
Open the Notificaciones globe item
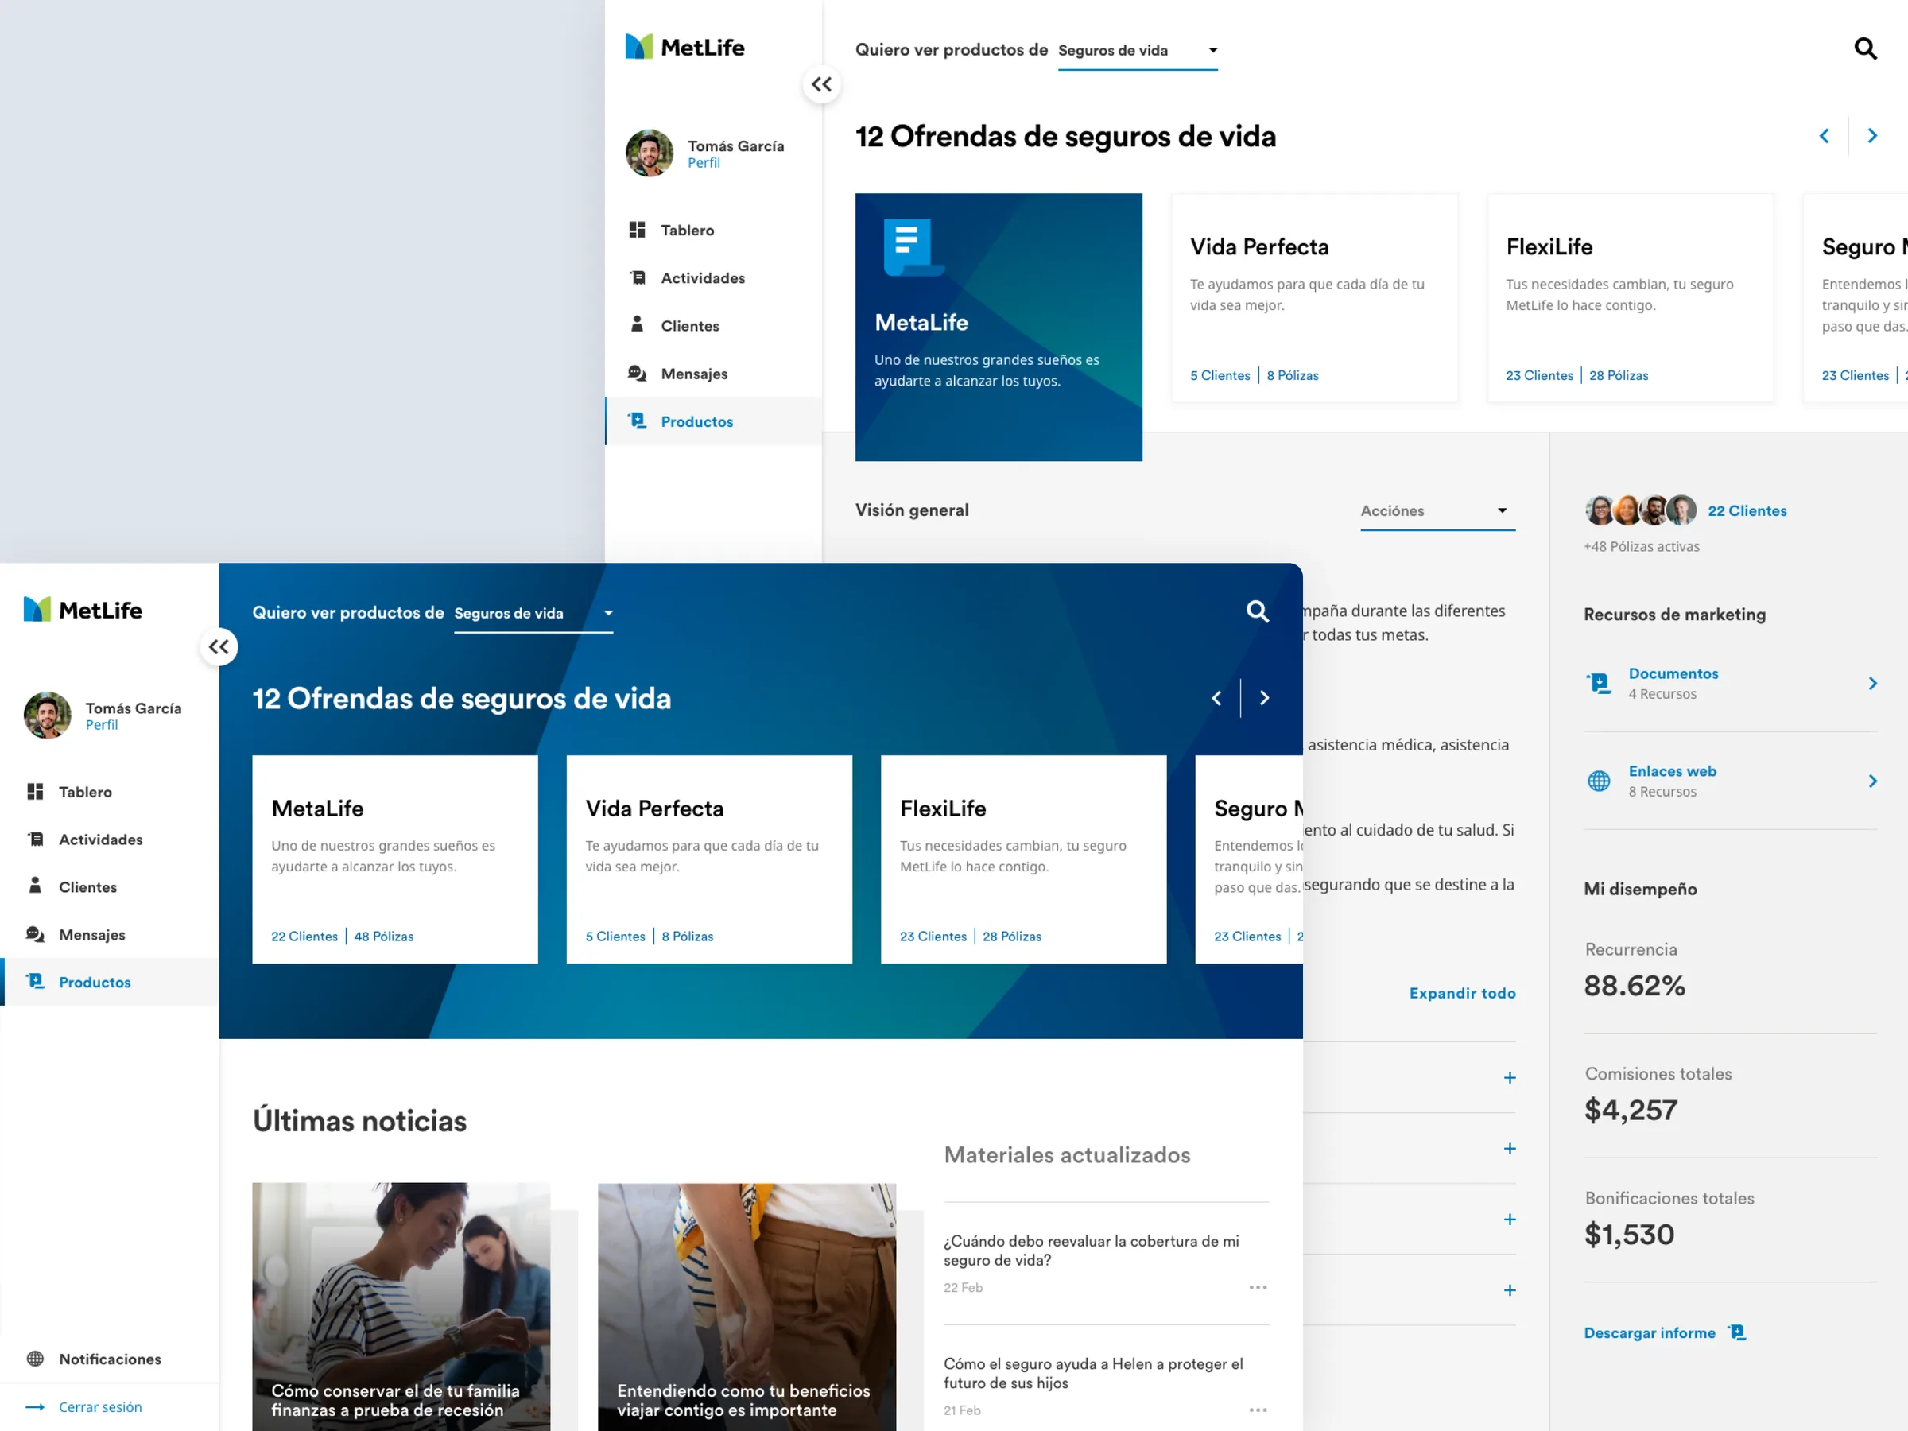pos(93,1359)
